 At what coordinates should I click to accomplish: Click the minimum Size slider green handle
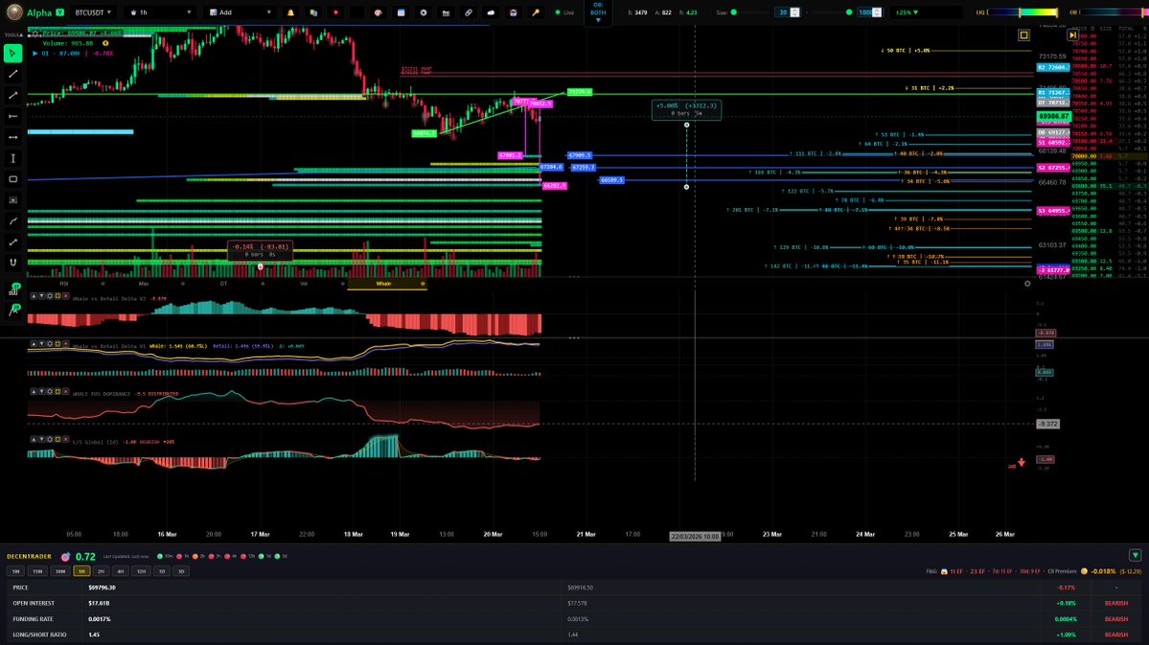tap(733, 12)
